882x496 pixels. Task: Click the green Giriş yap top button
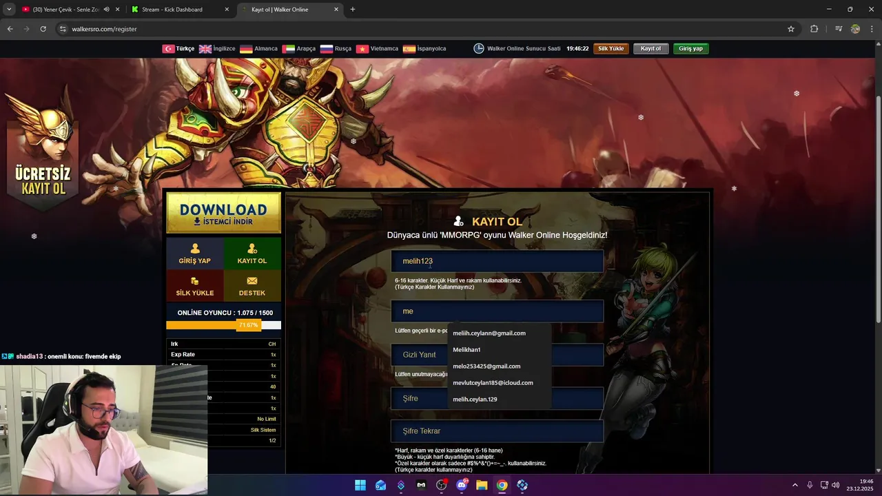(x=691, y=49)
